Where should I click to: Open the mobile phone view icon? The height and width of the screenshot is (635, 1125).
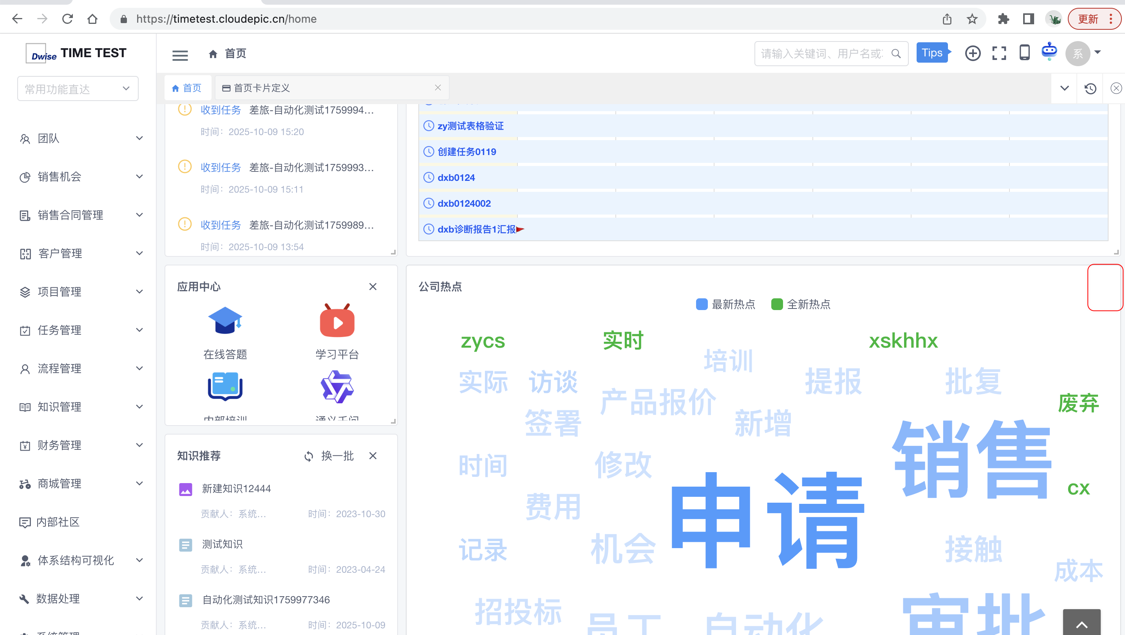[1024, 53]
